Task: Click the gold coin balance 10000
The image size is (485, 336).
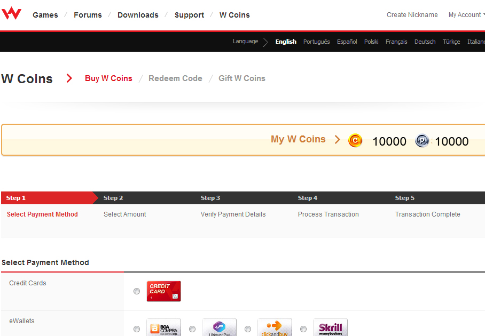Action: [x=389, y=141]
